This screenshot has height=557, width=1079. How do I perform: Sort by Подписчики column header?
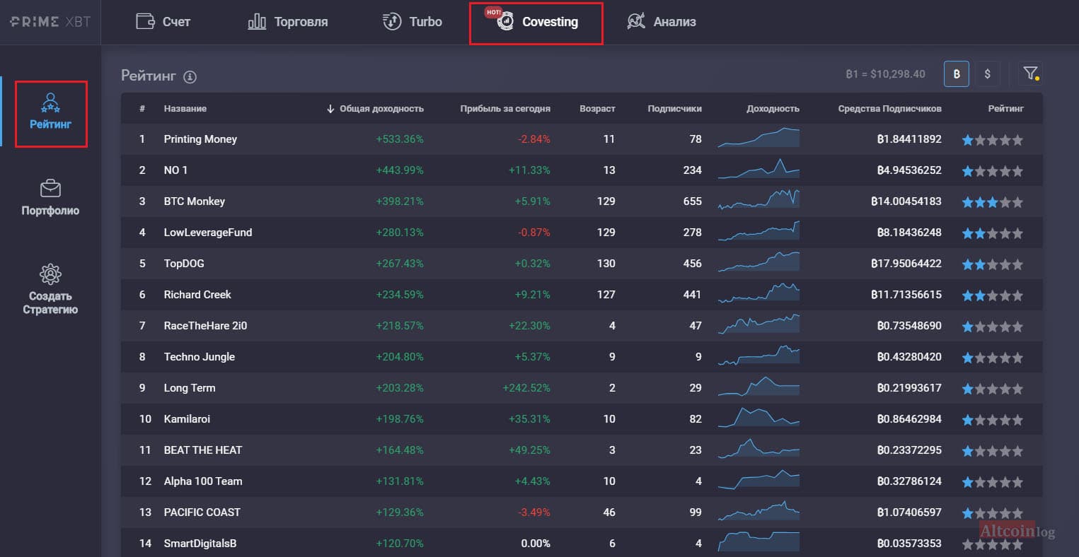674,108
